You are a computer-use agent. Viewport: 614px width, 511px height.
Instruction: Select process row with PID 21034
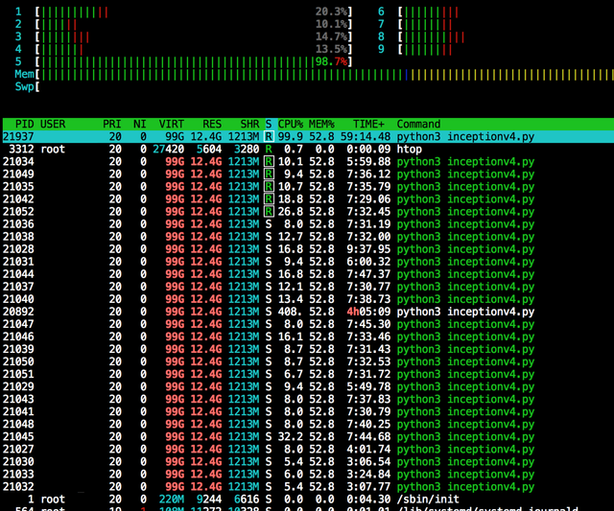pos(307,162)
